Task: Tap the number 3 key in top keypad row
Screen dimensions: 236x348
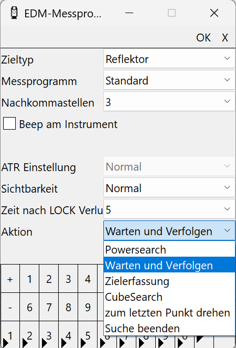Action: [68, 279]
